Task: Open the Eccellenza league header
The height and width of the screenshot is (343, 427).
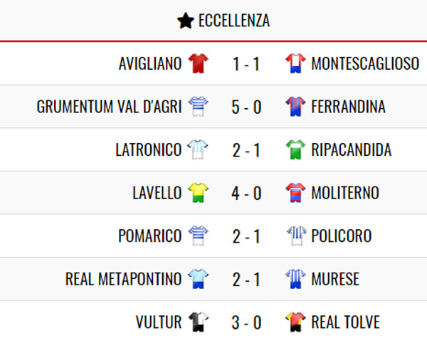Action: (x=233, y=21)
